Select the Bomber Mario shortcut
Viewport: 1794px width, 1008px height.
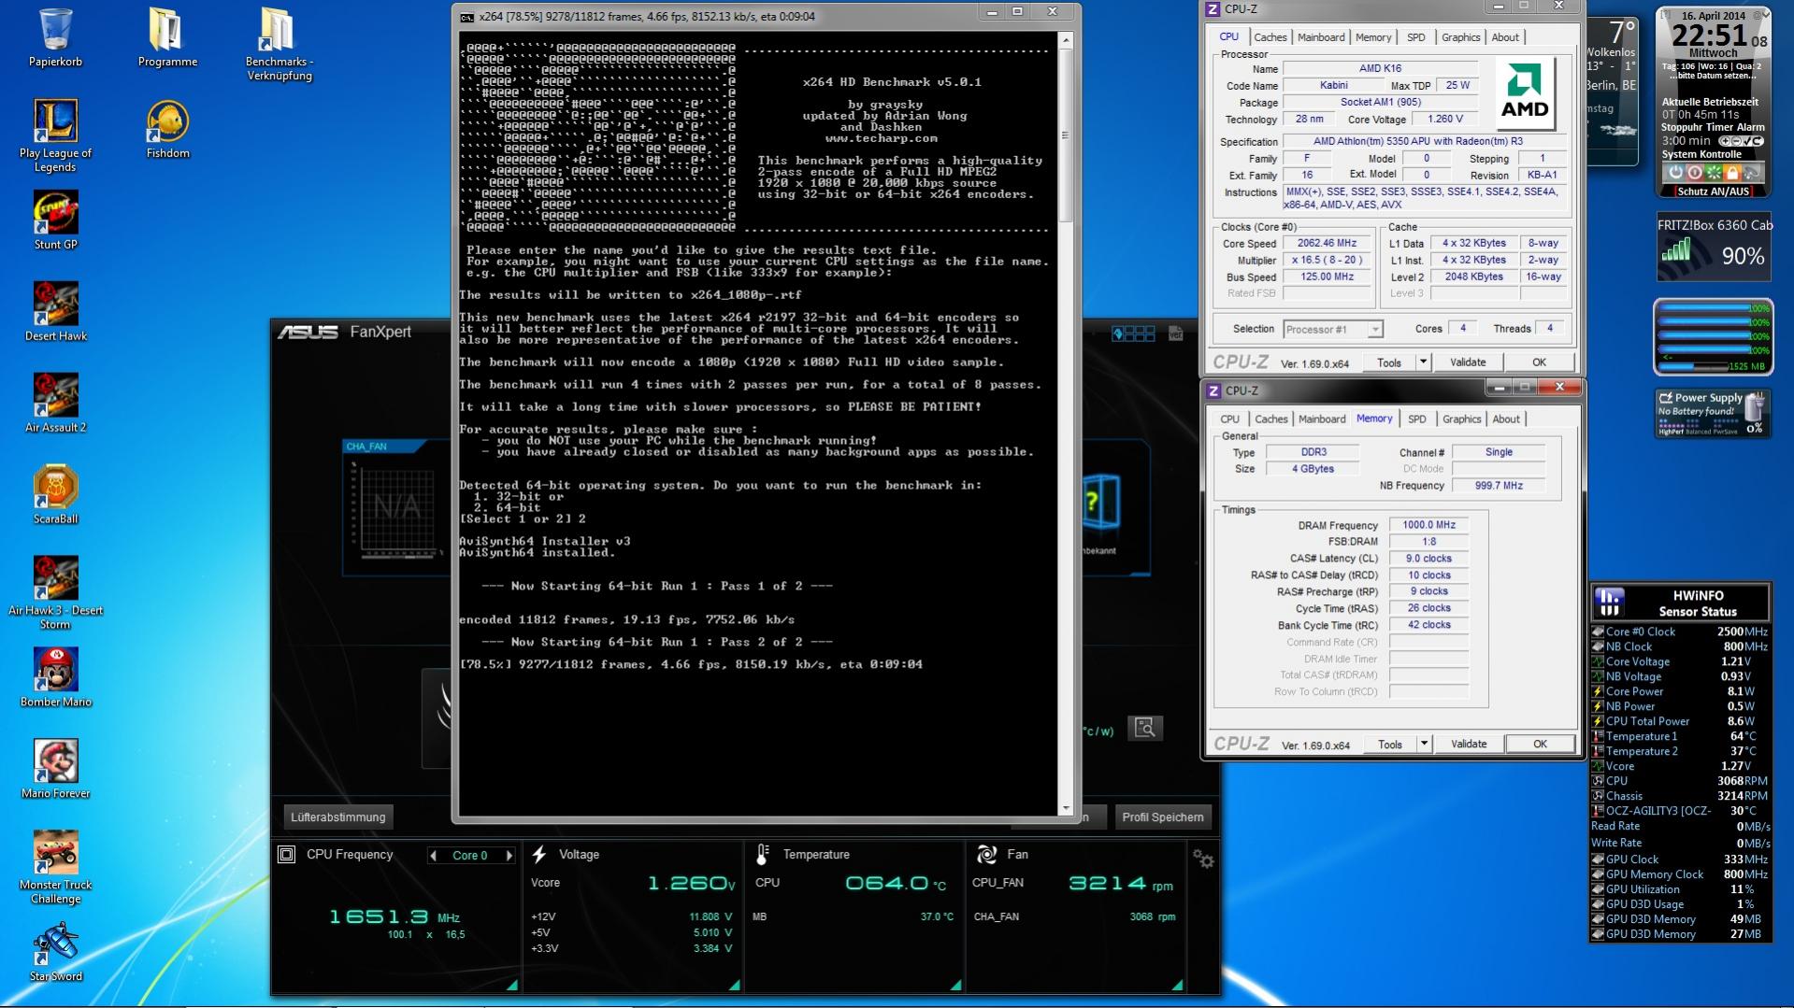tap(56, 677)
